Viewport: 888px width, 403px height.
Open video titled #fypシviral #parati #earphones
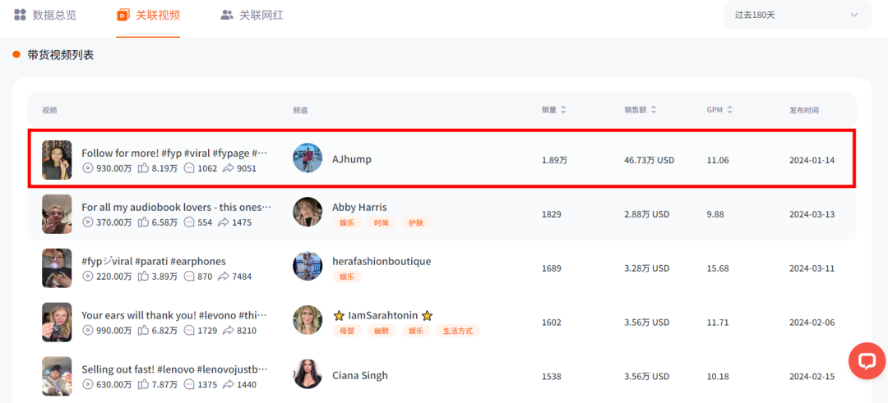[x=154, y=261]
